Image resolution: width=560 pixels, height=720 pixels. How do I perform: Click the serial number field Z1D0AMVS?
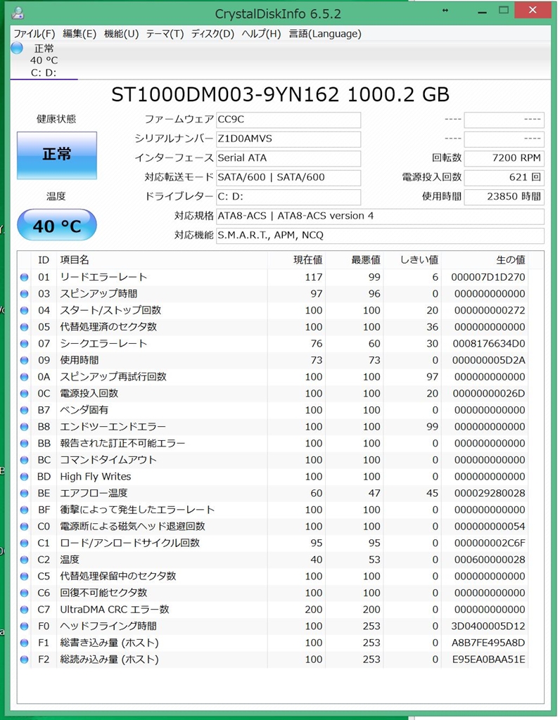coord(288,139)
